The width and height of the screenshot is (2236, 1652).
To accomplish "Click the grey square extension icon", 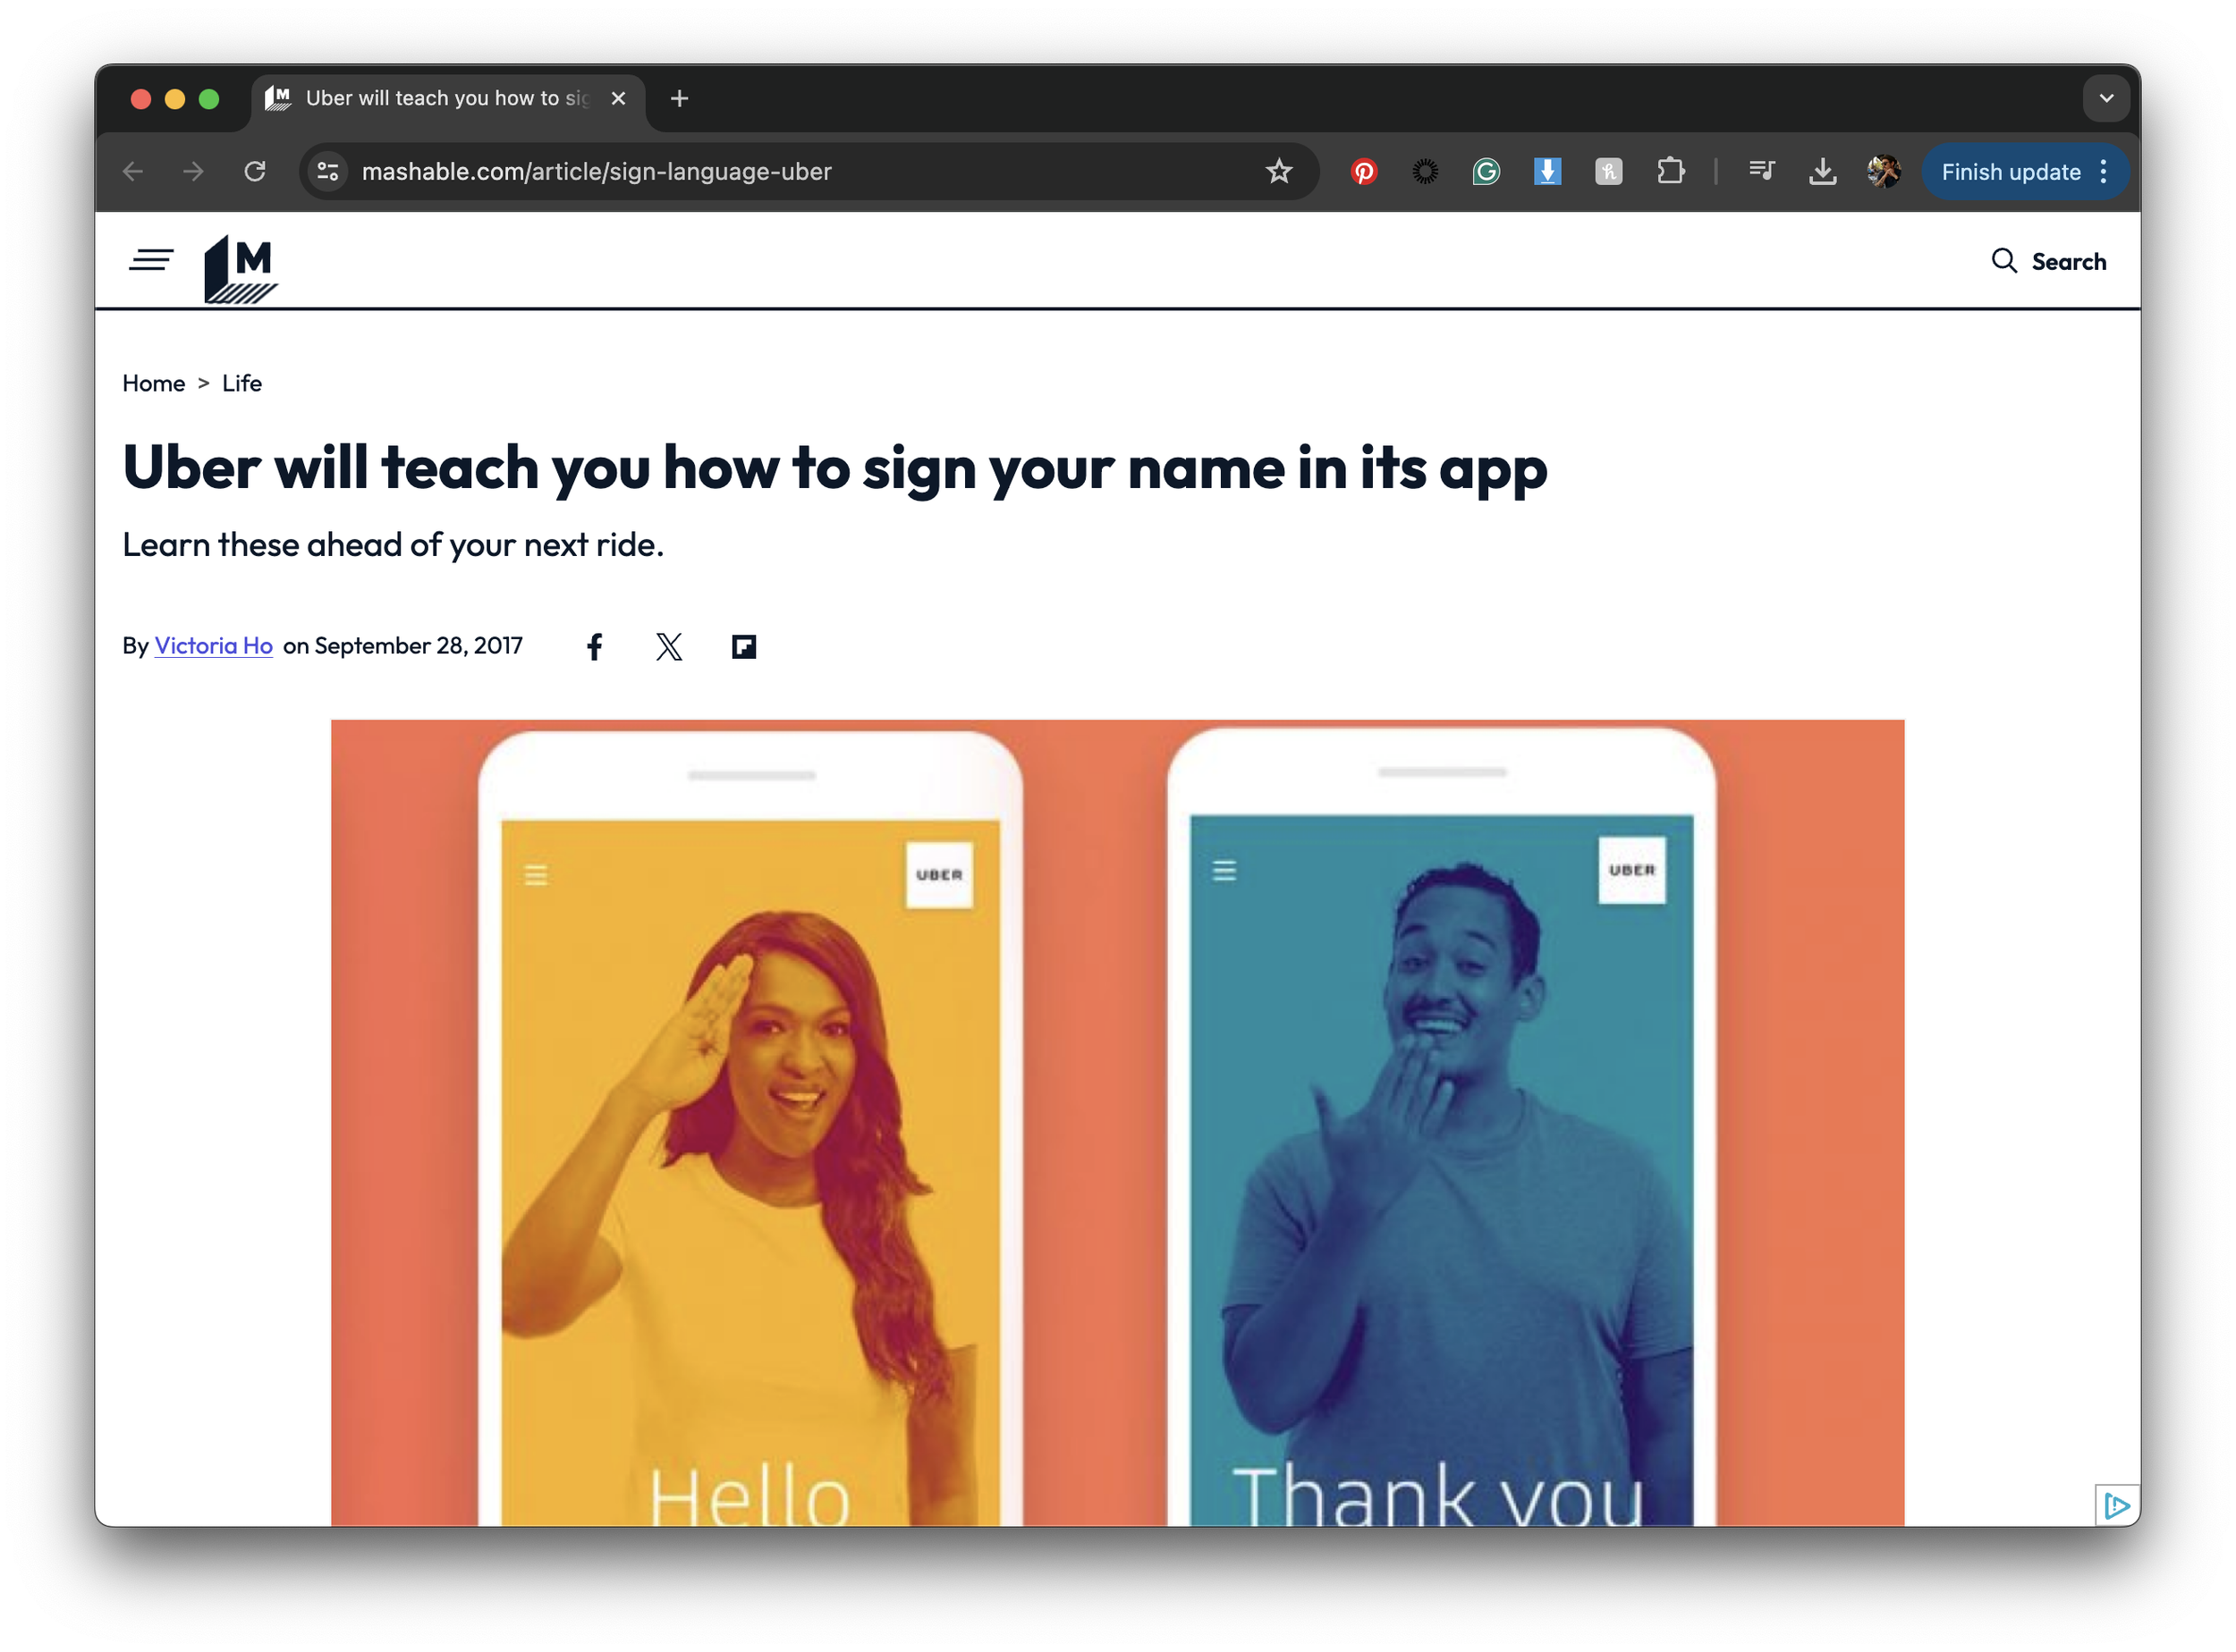I will (1608, 172).
